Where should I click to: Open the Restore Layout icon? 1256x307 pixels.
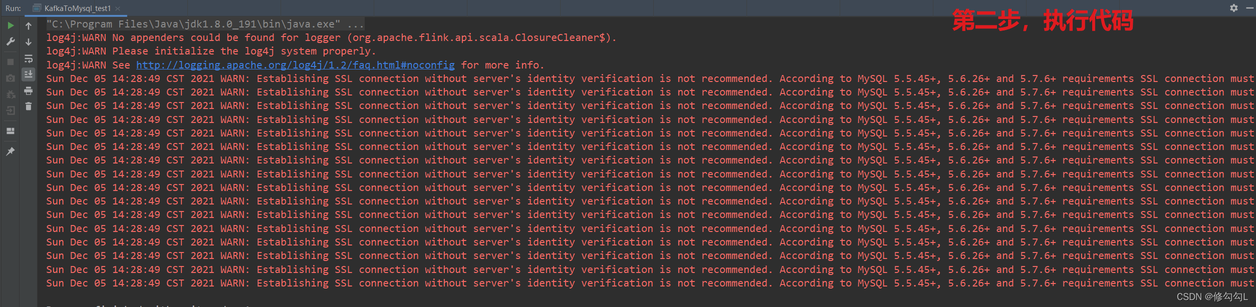pos(11,131)
